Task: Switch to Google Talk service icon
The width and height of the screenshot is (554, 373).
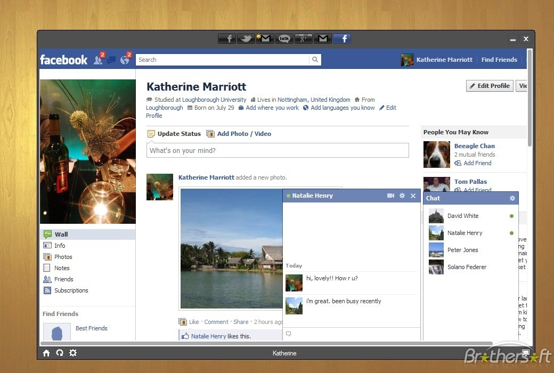Action: (x=284, y=38)
